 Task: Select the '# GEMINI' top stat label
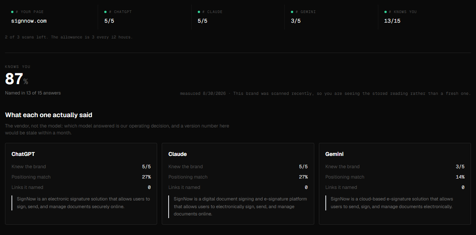305,12
